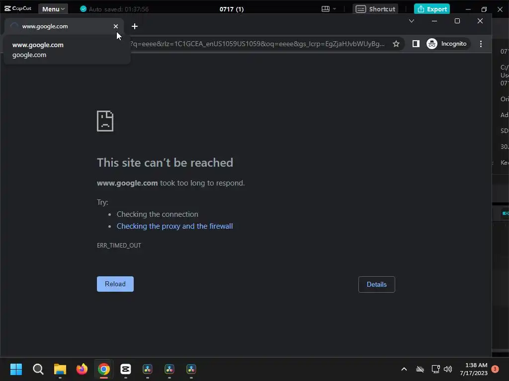
Task: Click the sad page error icon
Action: 105,121
